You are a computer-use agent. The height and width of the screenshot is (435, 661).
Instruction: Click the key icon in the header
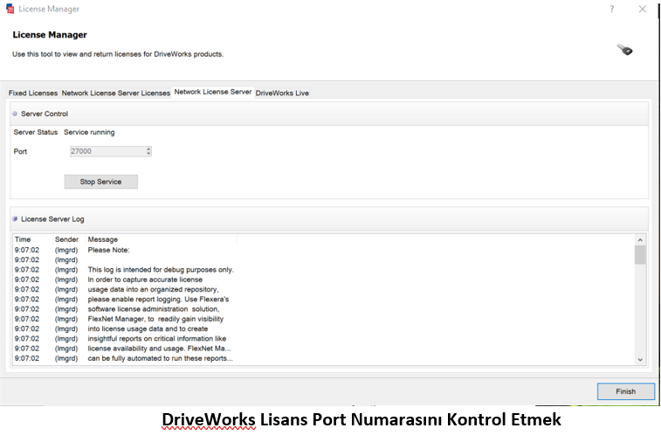pyautogui.click(x=624, y=50)
